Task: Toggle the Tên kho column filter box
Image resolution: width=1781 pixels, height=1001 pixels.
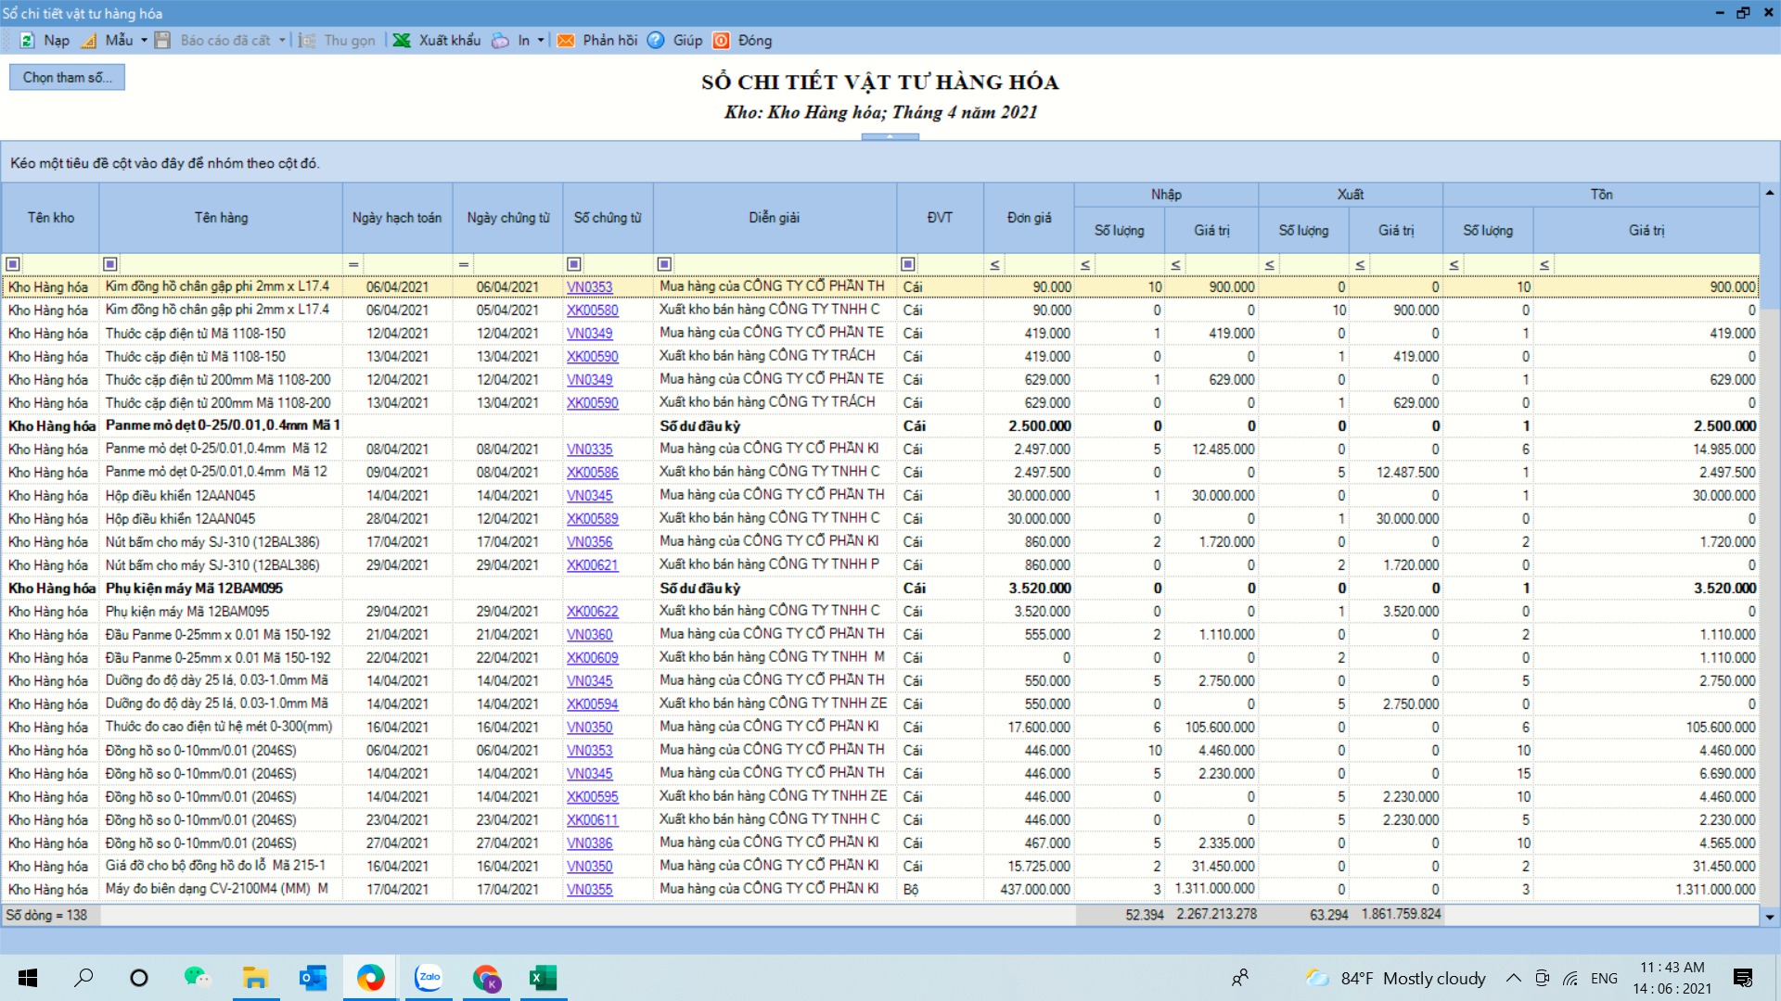Action: point(13,264)
